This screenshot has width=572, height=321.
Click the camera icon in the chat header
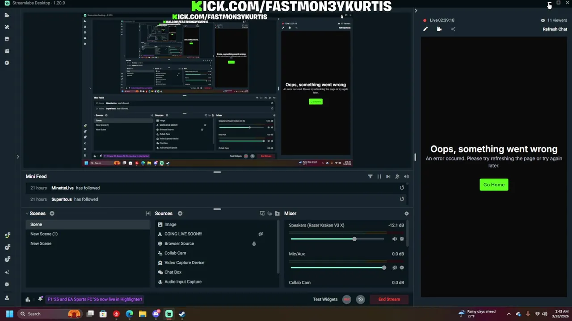439,29
